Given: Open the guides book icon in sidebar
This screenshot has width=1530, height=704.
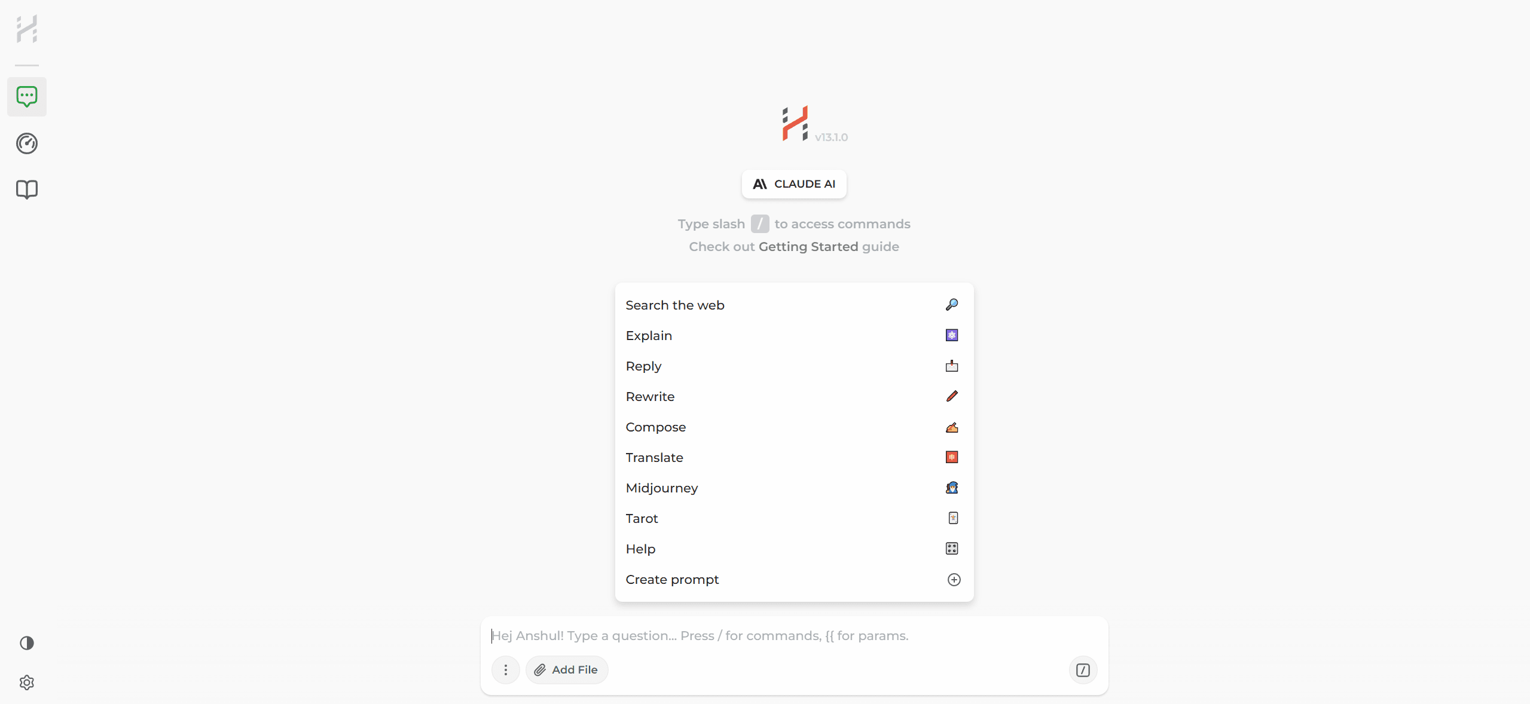Looking at the screenshot, I should [27, 189].
